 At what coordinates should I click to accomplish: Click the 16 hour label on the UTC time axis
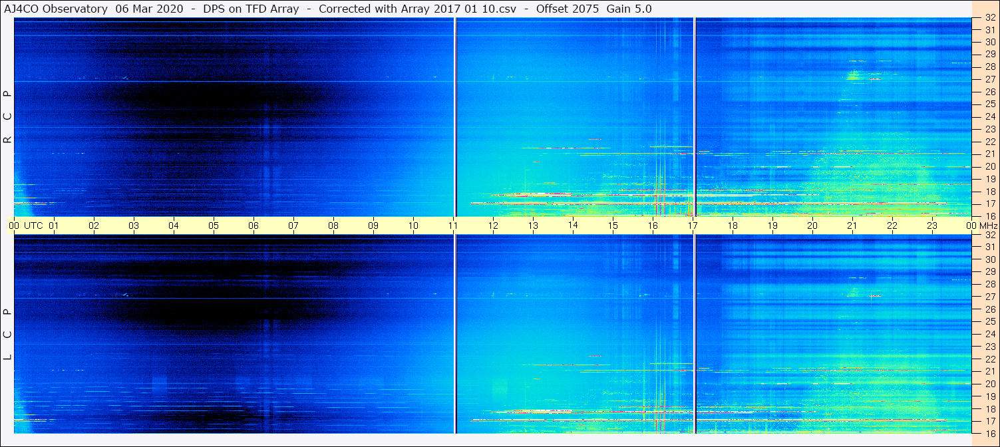[x=653, y=225]
